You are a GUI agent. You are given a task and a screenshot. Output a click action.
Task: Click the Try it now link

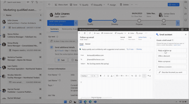tap(130, 49)
